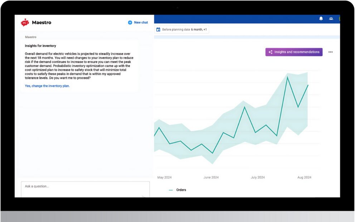The height and width of the screenshot is (222, 355).
Task: Click the sparkle icon on the Insights button
Action: click(x=271, y=52)
